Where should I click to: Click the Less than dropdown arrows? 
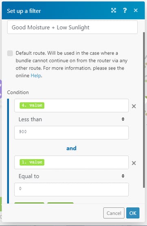point(123,119)
